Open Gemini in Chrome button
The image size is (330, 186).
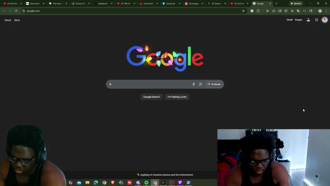pos(296,4)
